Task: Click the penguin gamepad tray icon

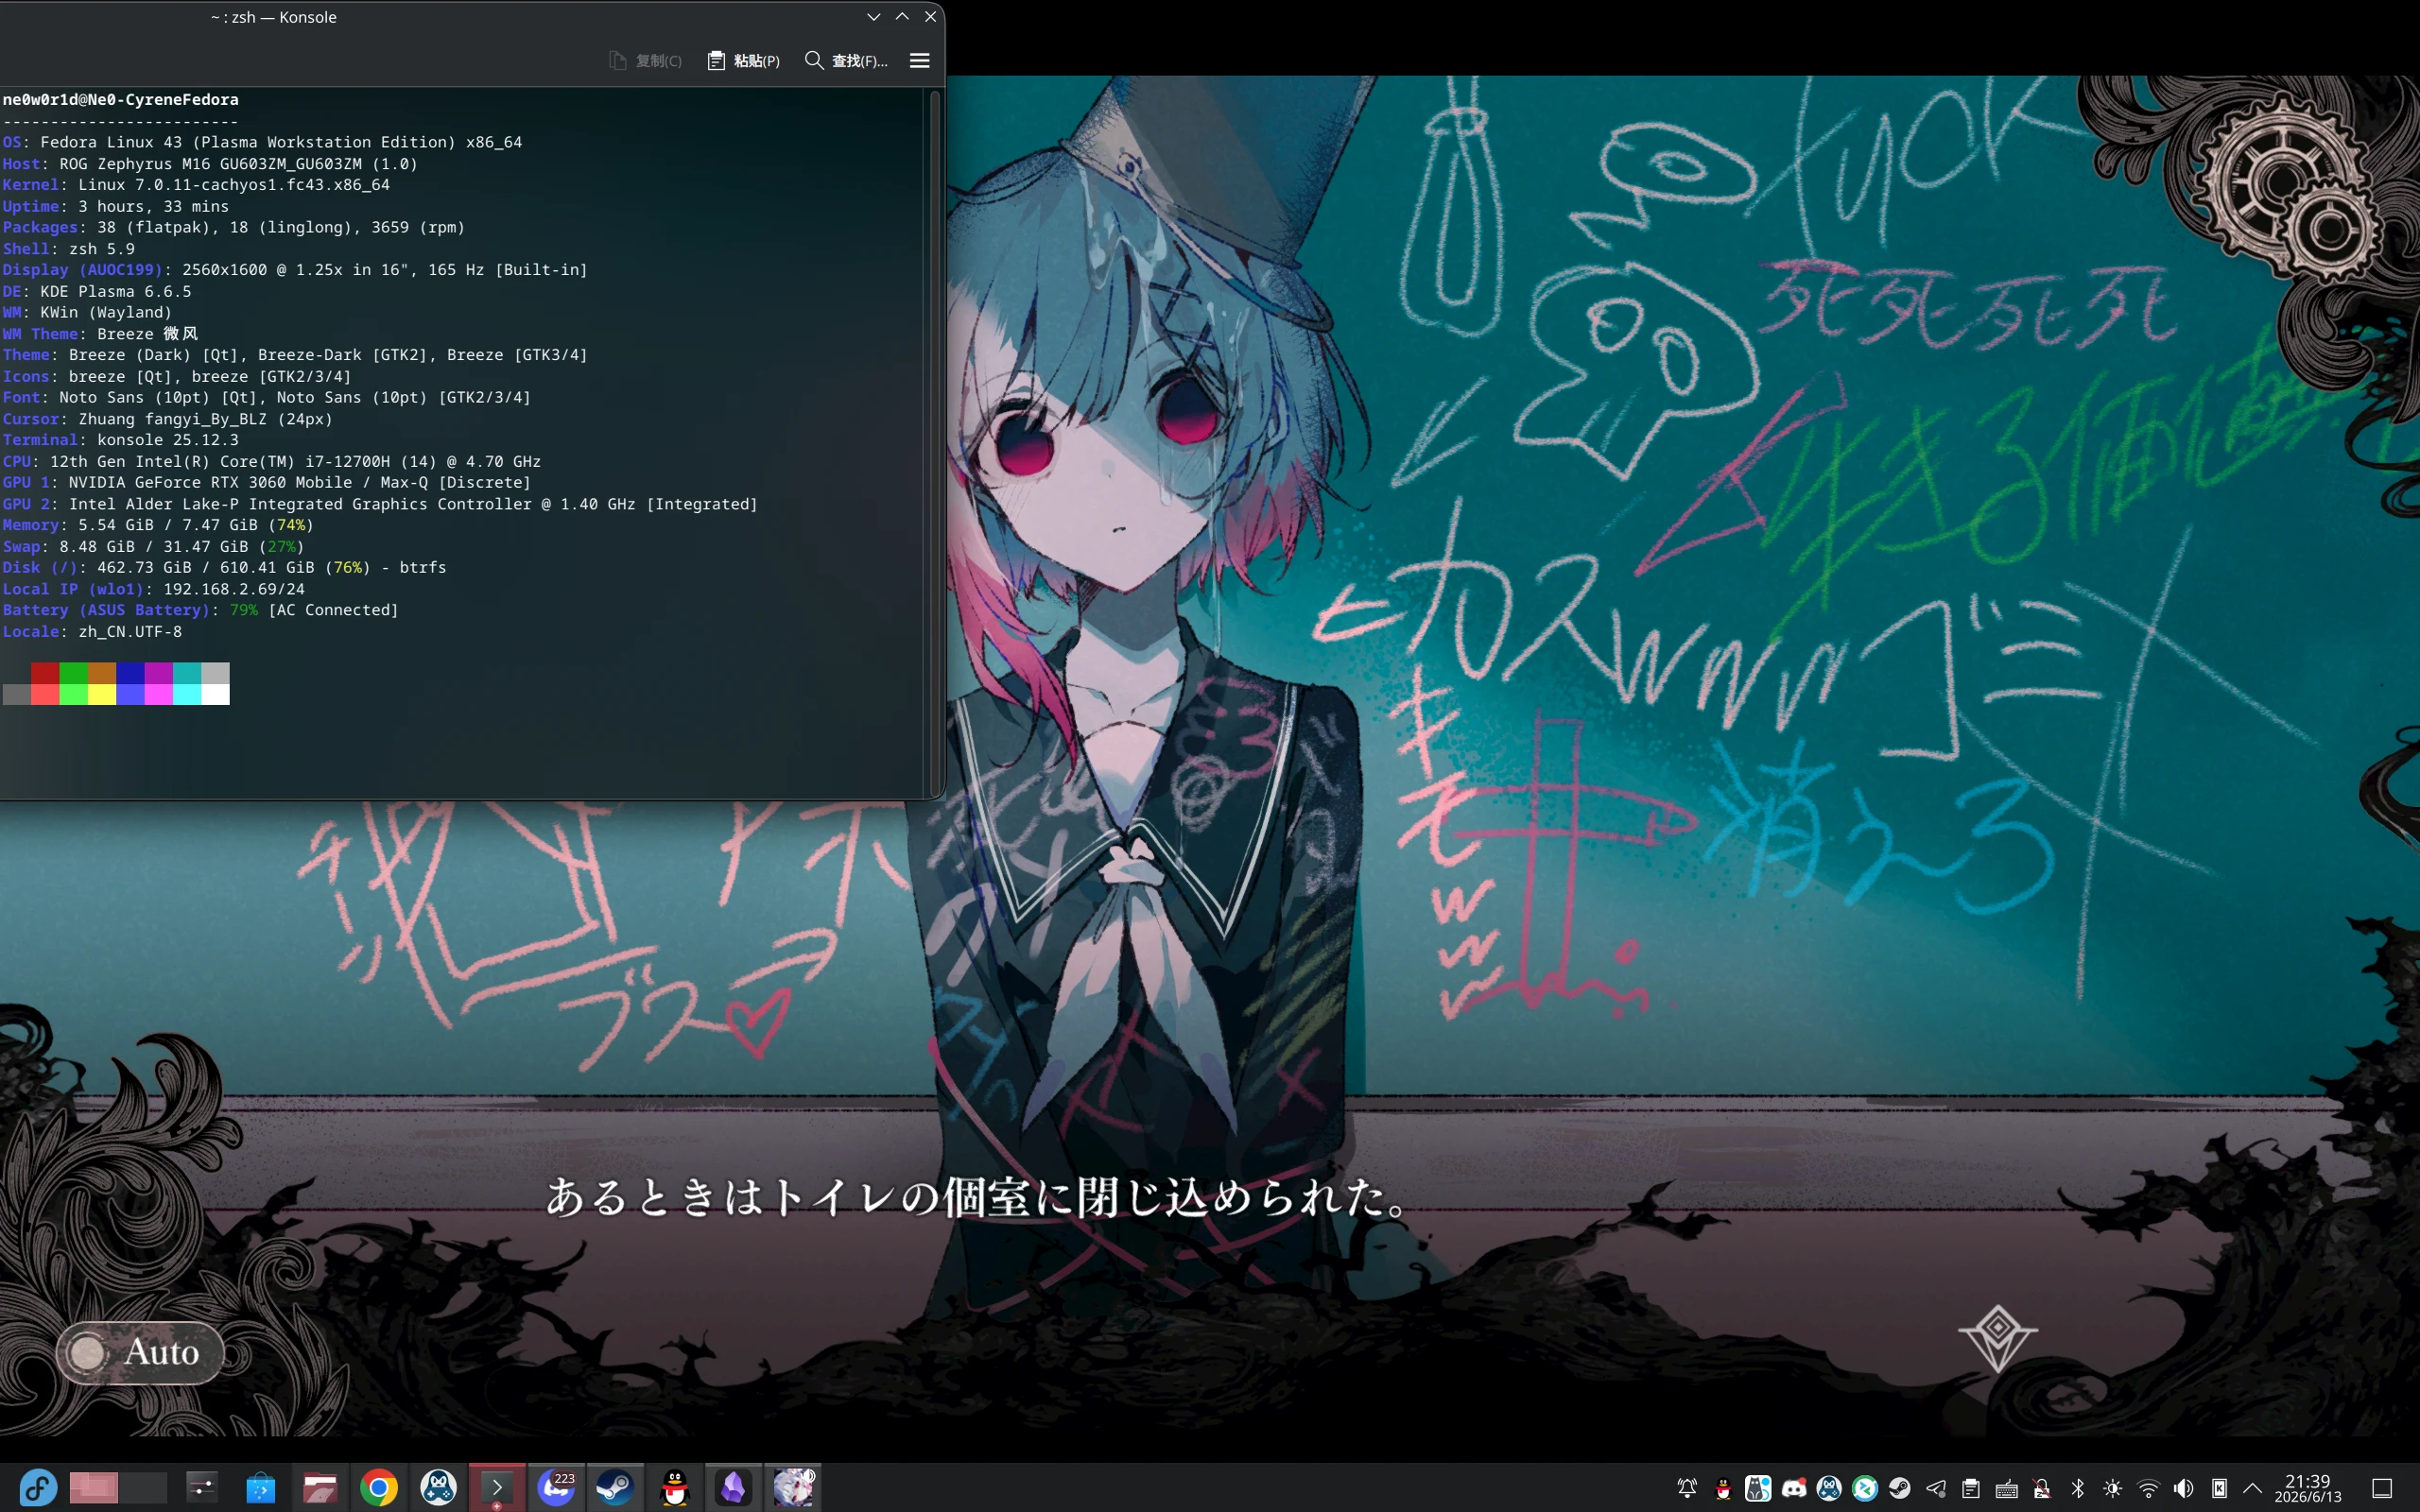Action: [1829, 1488]
